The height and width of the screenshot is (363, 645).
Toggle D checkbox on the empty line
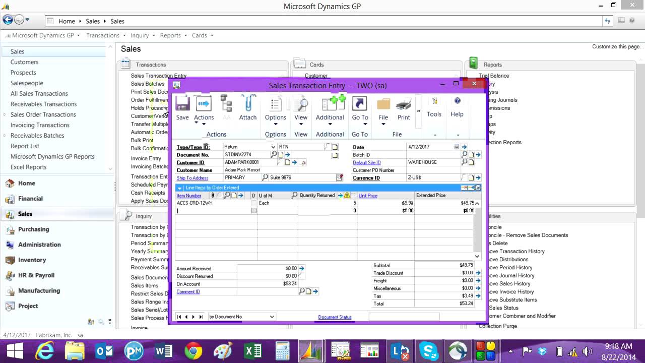click(254, 210)
